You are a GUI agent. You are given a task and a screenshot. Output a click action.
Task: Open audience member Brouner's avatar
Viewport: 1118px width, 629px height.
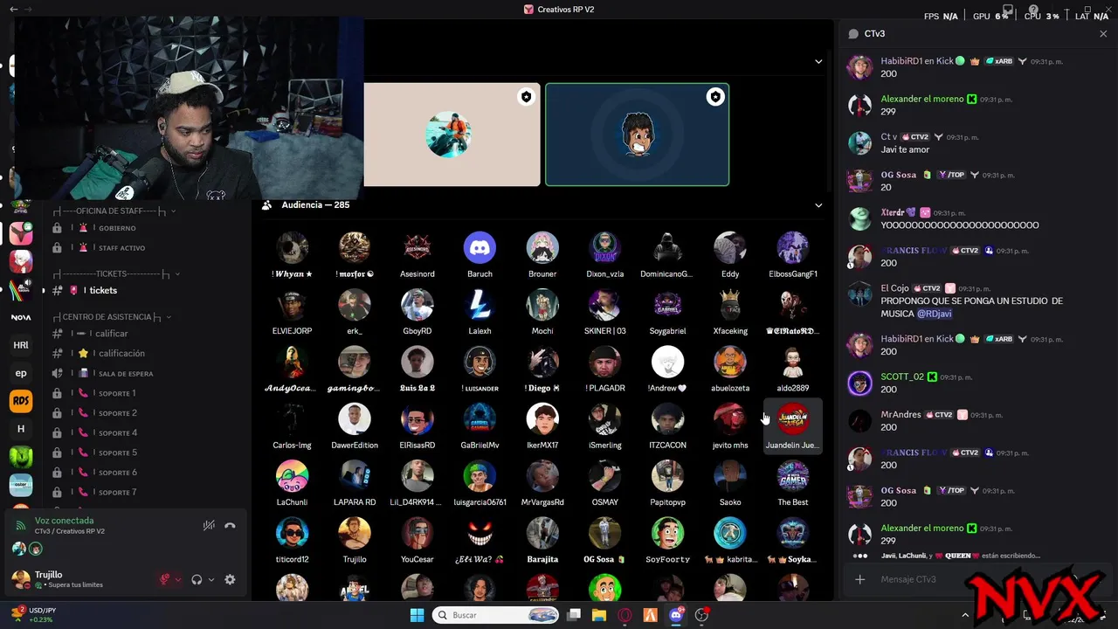pos(542,248)
